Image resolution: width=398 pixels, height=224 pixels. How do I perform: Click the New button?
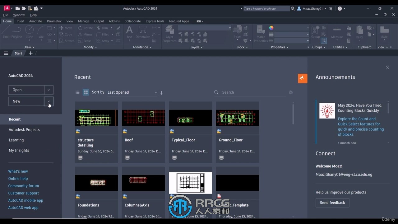pyautogui.click(x=26, y=101)
